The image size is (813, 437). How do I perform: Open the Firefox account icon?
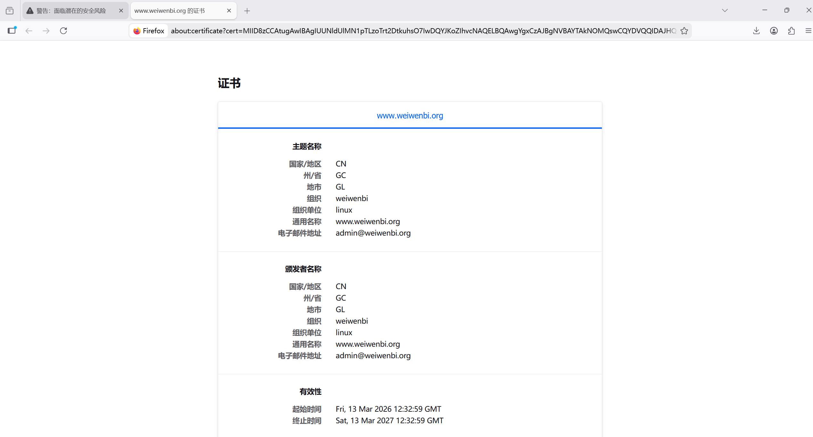point(774,31)
